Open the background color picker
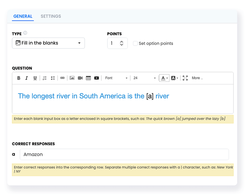 [x=174, y=78]
